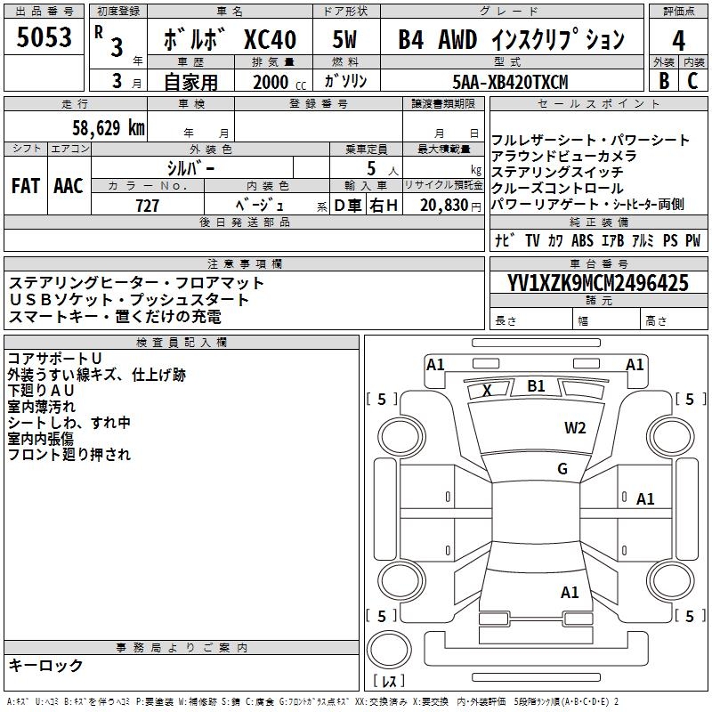Select the model code 5AA-XB420TXCM

(x=510, y=82)
